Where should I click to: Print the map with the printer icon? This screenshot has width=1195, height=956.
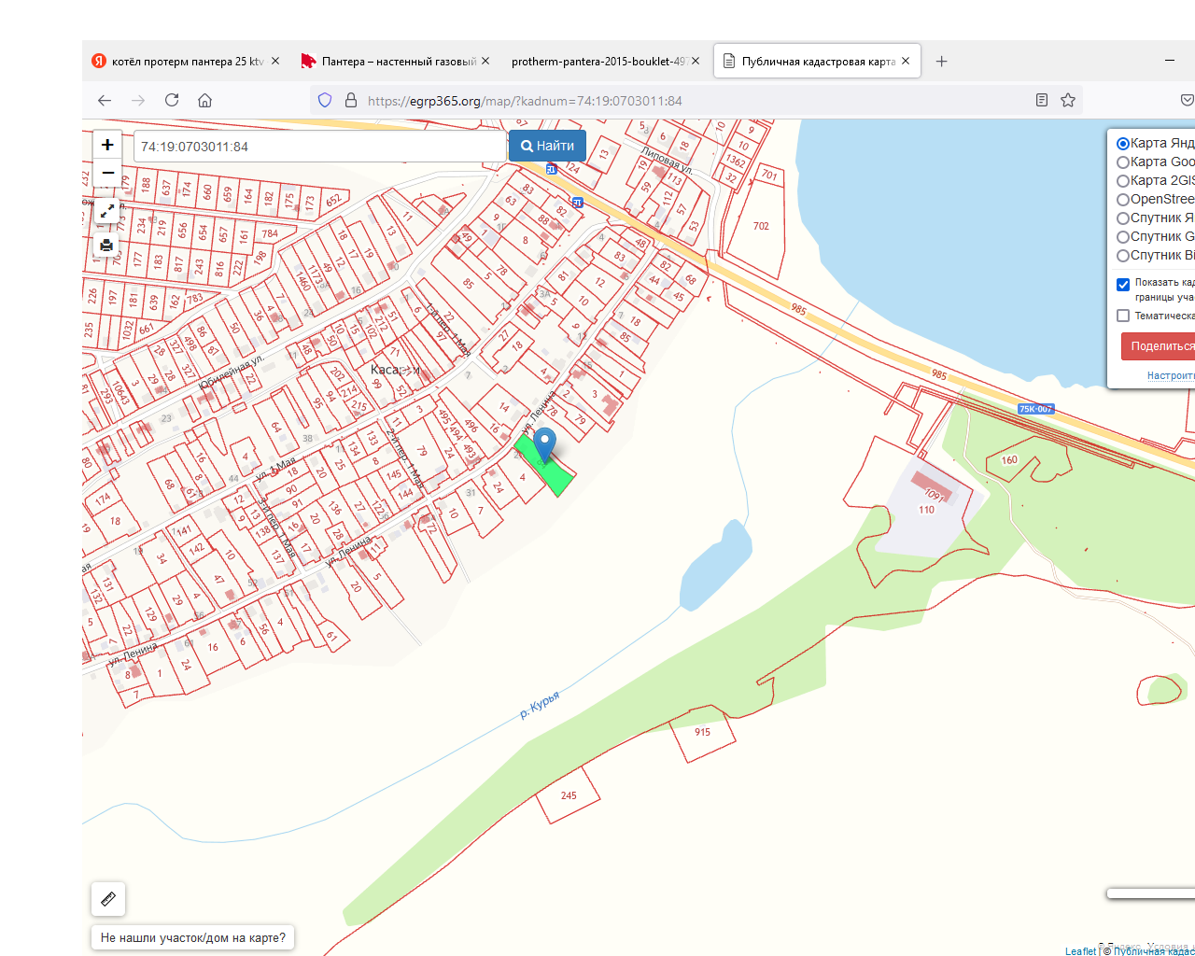[107, 246]
